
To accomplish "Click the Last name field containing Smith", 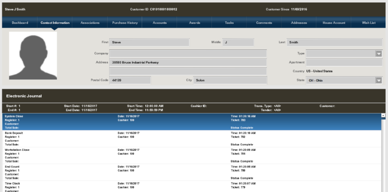I will [x=335, y=42].
